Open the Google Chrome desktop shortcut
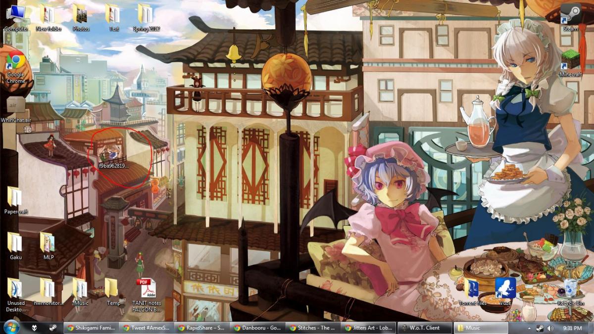Image resolution: width=594 pixels, height=334 pixels. 16,66
